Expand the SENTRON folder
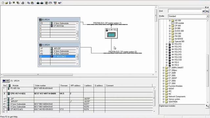The height and width of the screenshot is (118, 210). click(163, 102)
